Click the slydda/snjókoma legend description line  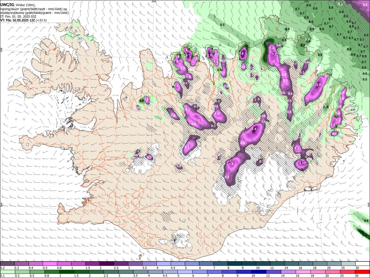34,13
